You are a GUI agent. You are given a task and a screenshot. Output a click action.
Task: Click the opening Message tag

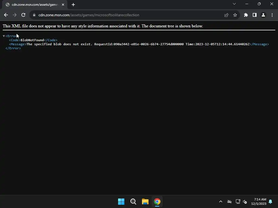coord(18,44)
